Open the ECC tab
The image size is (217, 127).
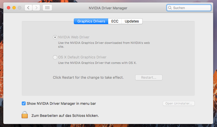(x=115, y=21)
